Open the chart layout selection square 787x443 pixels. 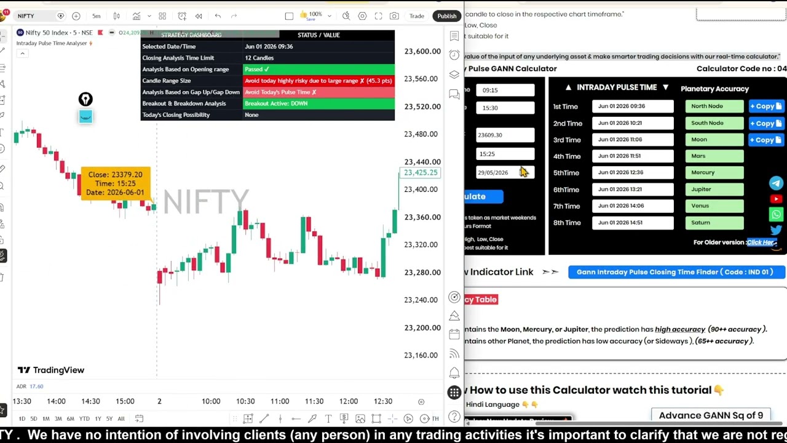click(289, 16)
